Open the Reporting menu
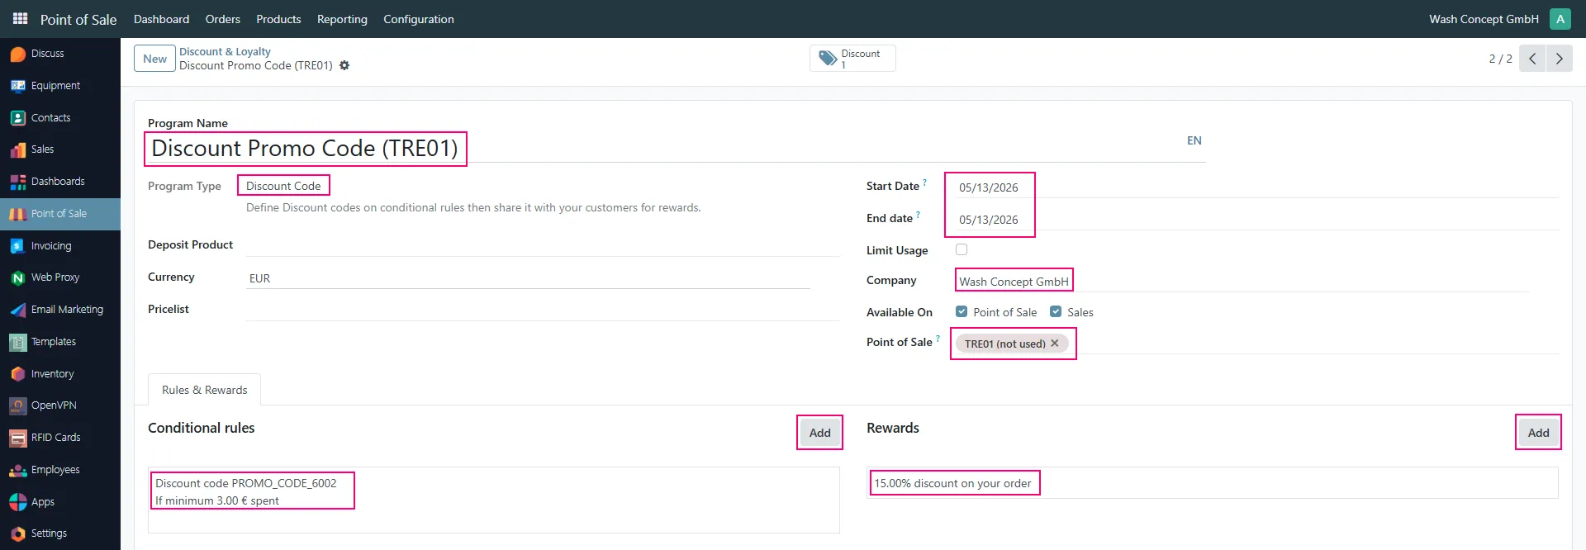Screen dimensions: 1586x550 coord(342,19)
